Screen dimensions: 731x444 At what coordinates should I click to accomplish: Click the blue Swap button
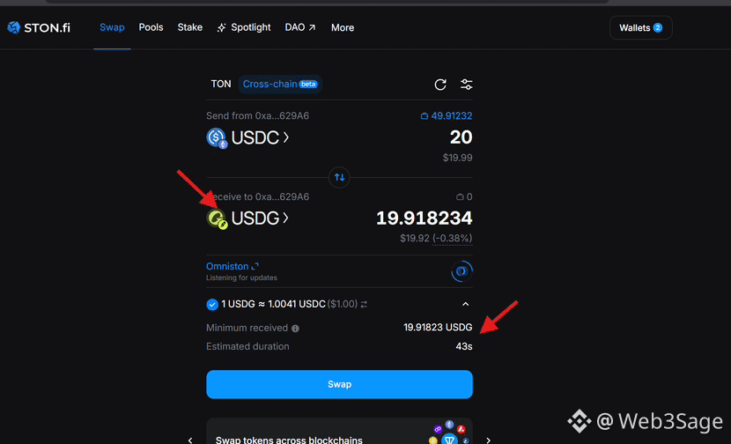(339, 384)
